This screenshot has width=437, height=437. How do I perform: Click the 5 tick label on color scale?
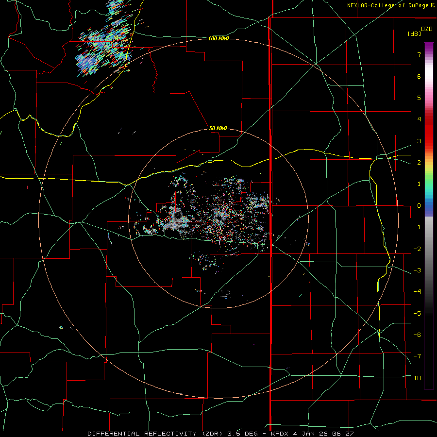419,98
